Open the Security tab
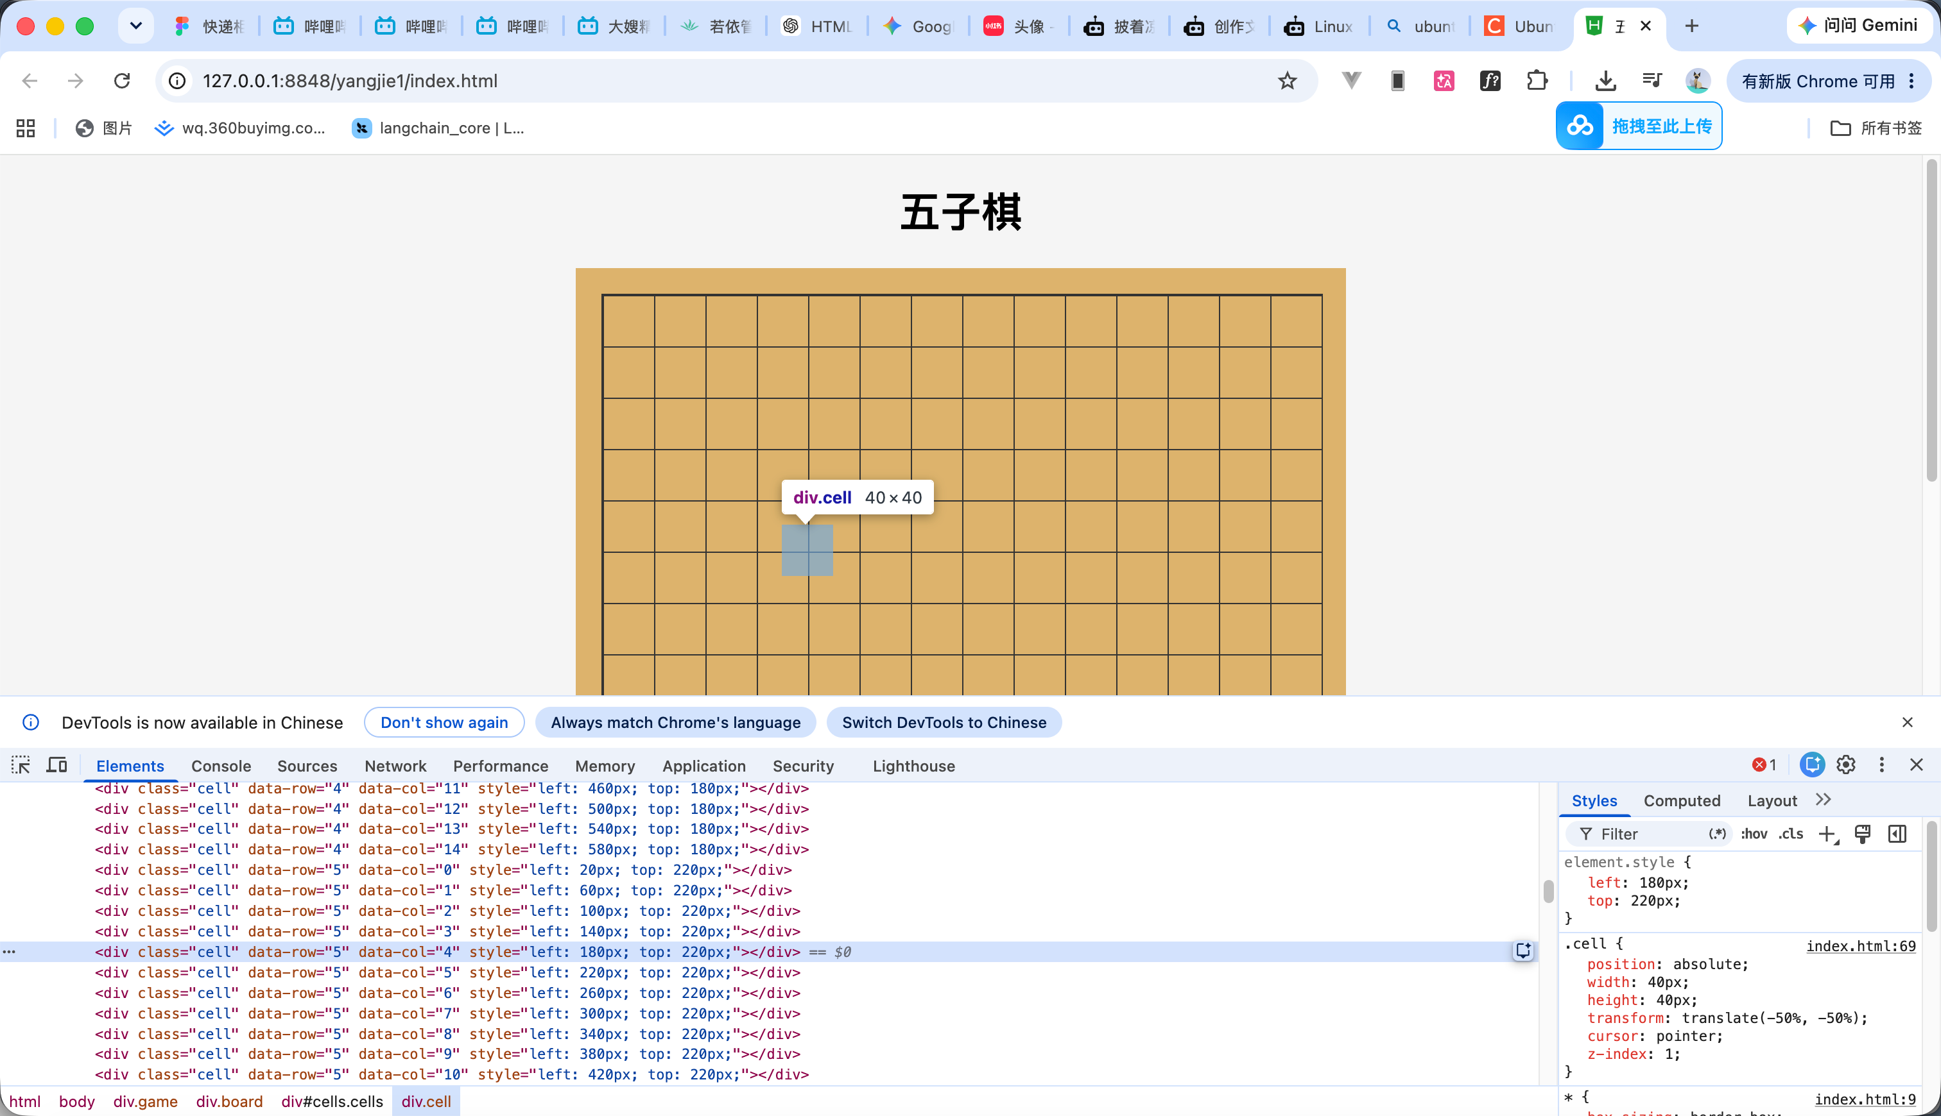Screen dimensions: 1941x1116 pyautogui.click(x=803, y=766)
